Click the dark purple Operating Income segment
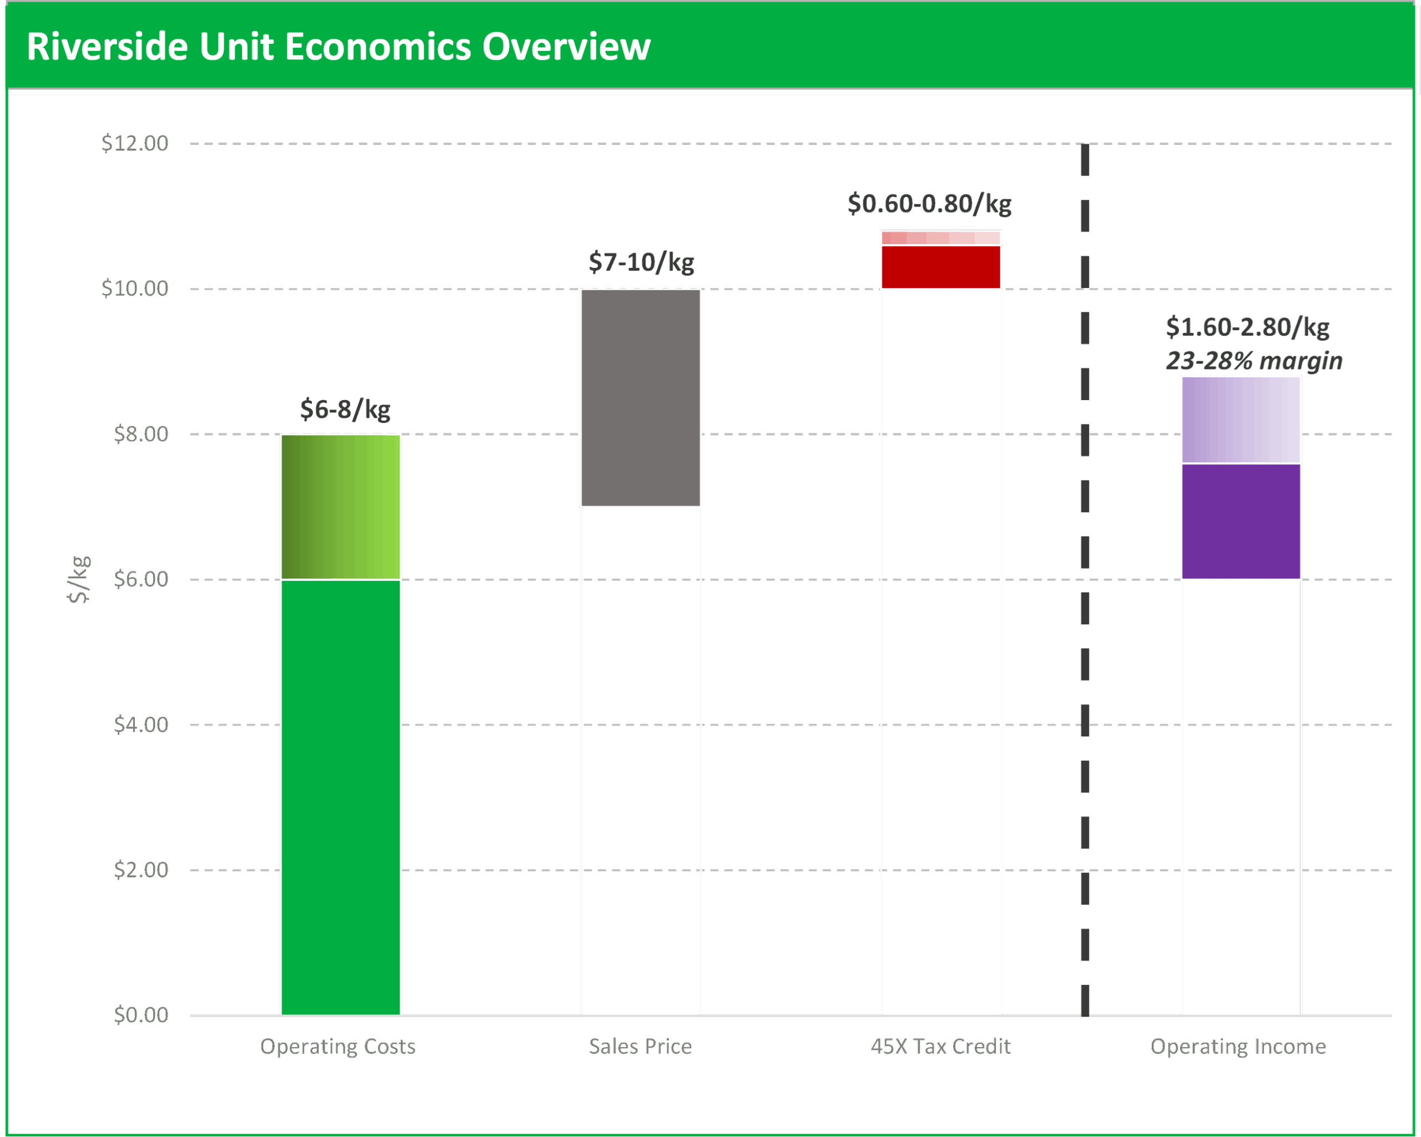The image size is (1421, 1137). click(1241, 521)
